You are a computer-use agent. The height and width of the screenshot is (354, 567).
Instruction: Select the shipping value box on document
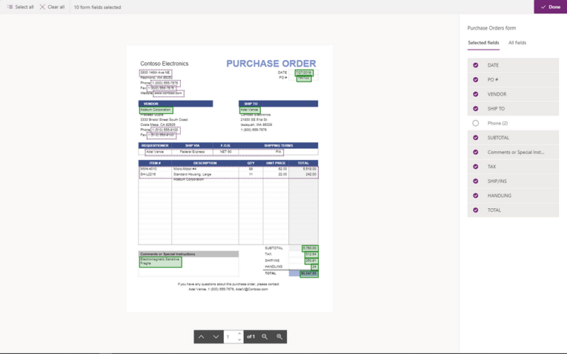tap(311, 261)
